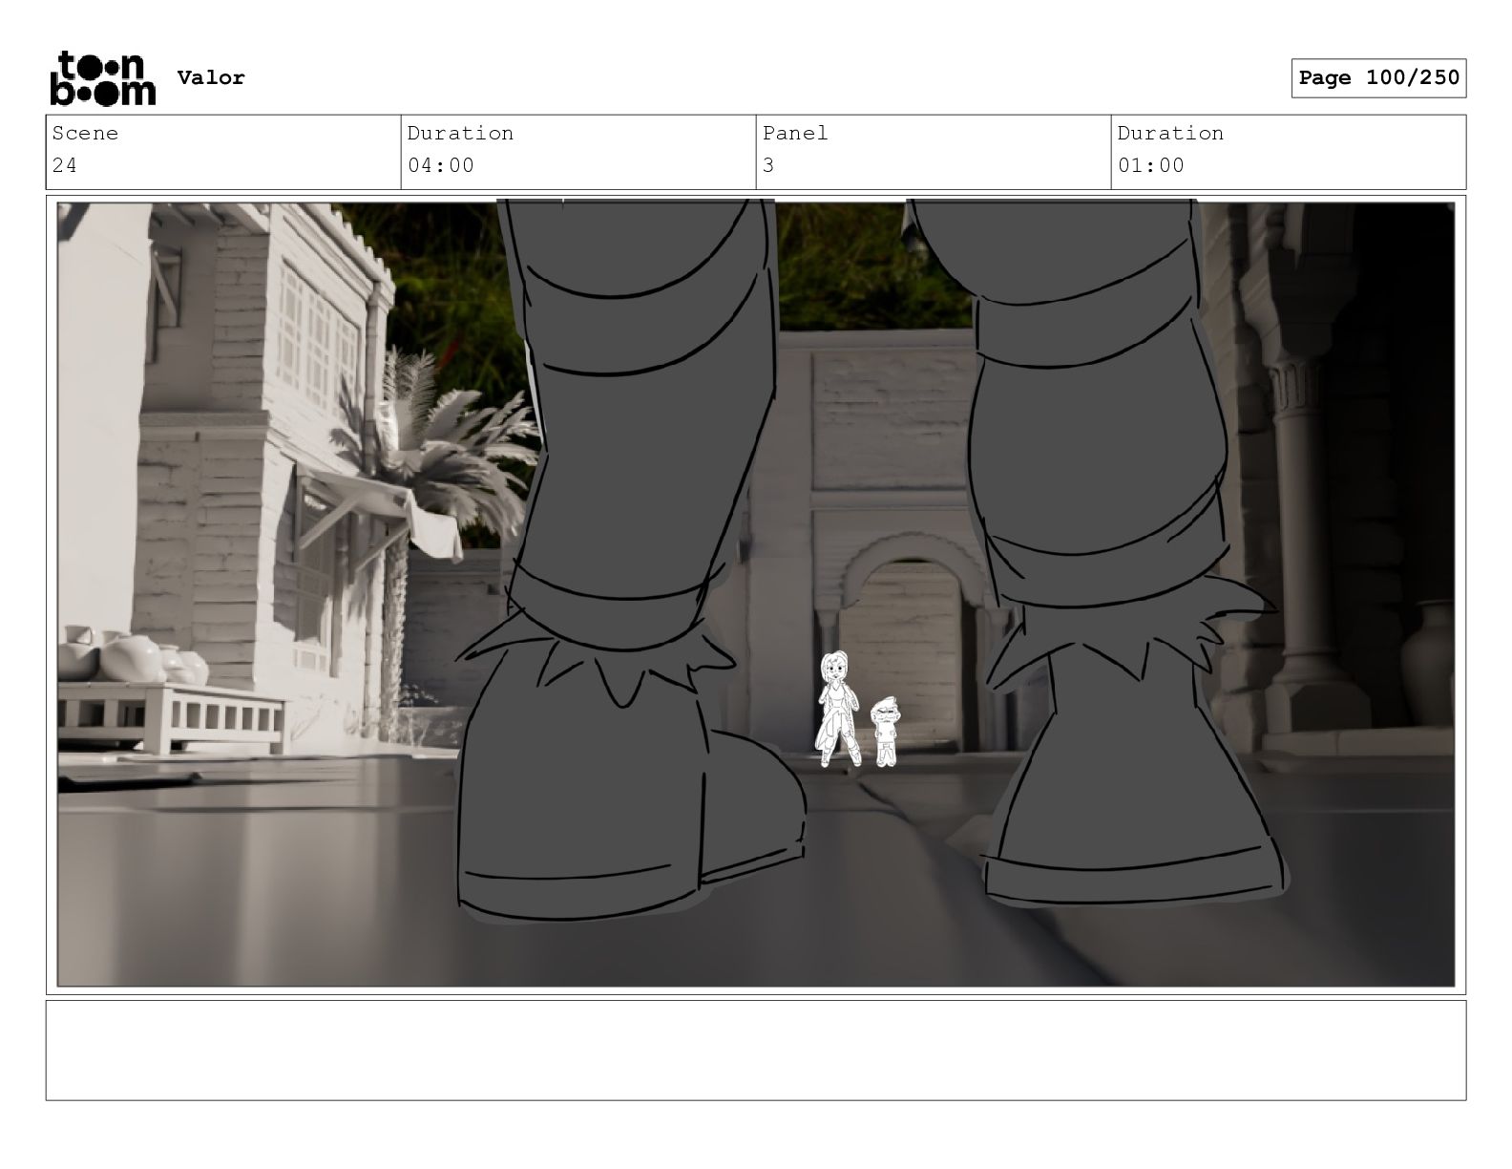
Task: Select the panel duration '01:00'
Action: pos(1150,165)
